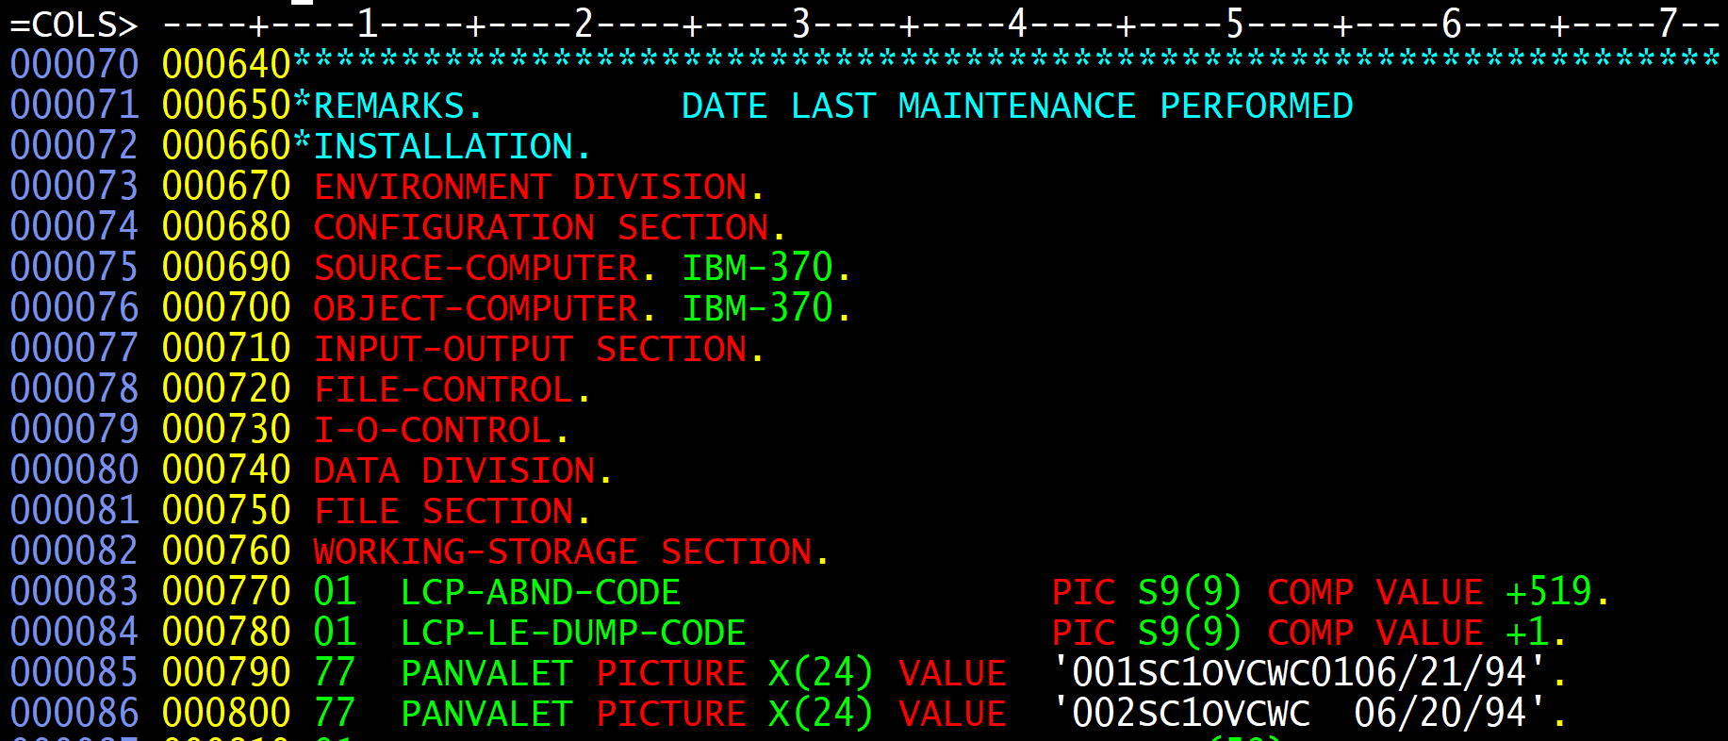Viewport: 1728px width, 741px height.
Task: Click the =COLS> ruler line command
Action: (x=74, y=25)
